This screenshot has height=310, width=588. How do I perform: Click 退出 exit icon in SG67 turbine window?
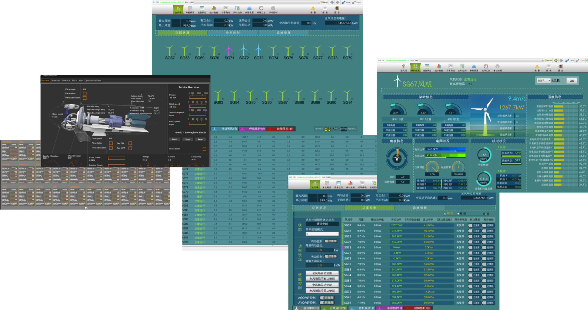560,68
